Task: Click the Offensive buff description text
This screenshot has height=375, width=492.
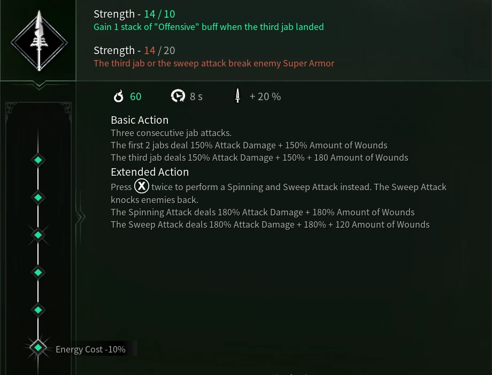Action: [209, 26]
